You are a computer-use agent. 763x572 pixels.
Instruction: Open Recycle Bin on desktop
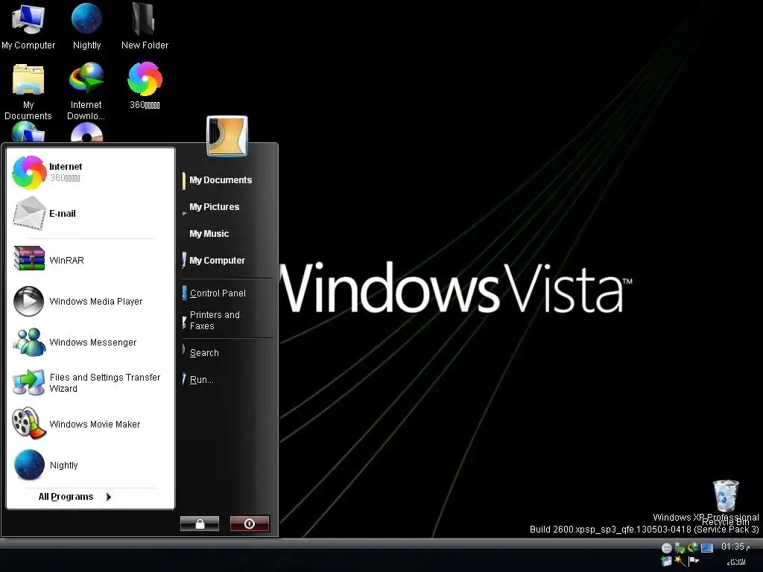click(726, 502)
